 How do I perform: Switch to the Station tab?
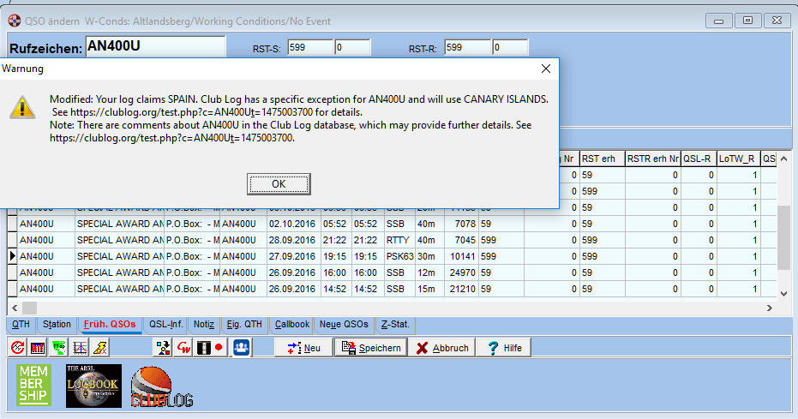coord(57,325)
